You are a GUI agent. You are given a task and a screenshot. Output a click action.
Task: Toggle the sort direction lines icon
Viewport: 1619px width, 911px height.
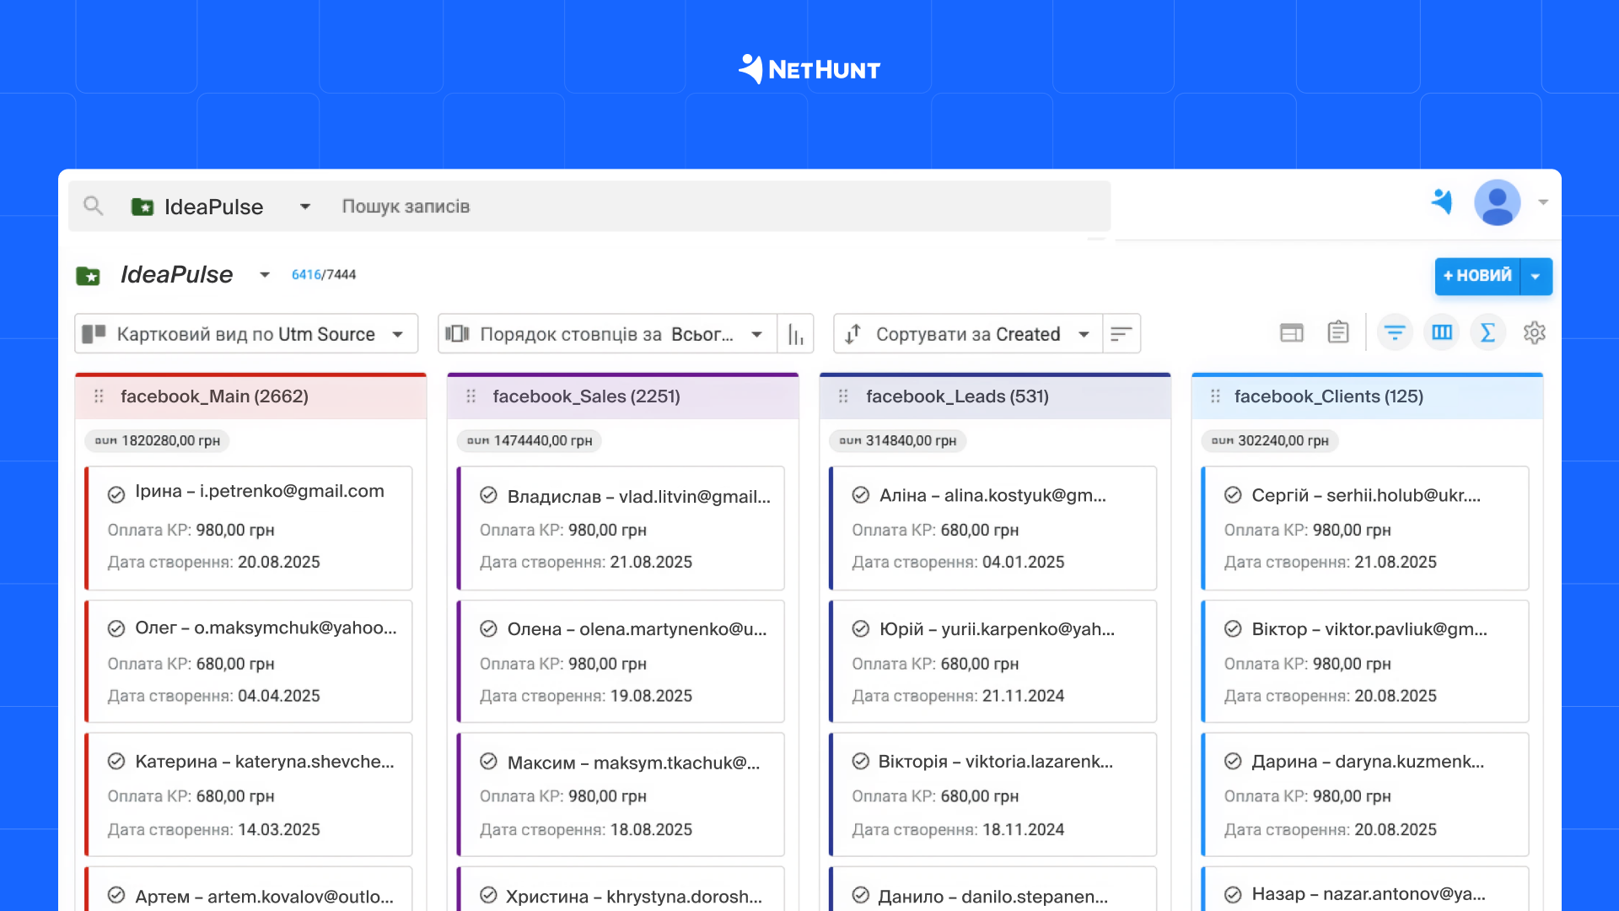(1121, 334)
